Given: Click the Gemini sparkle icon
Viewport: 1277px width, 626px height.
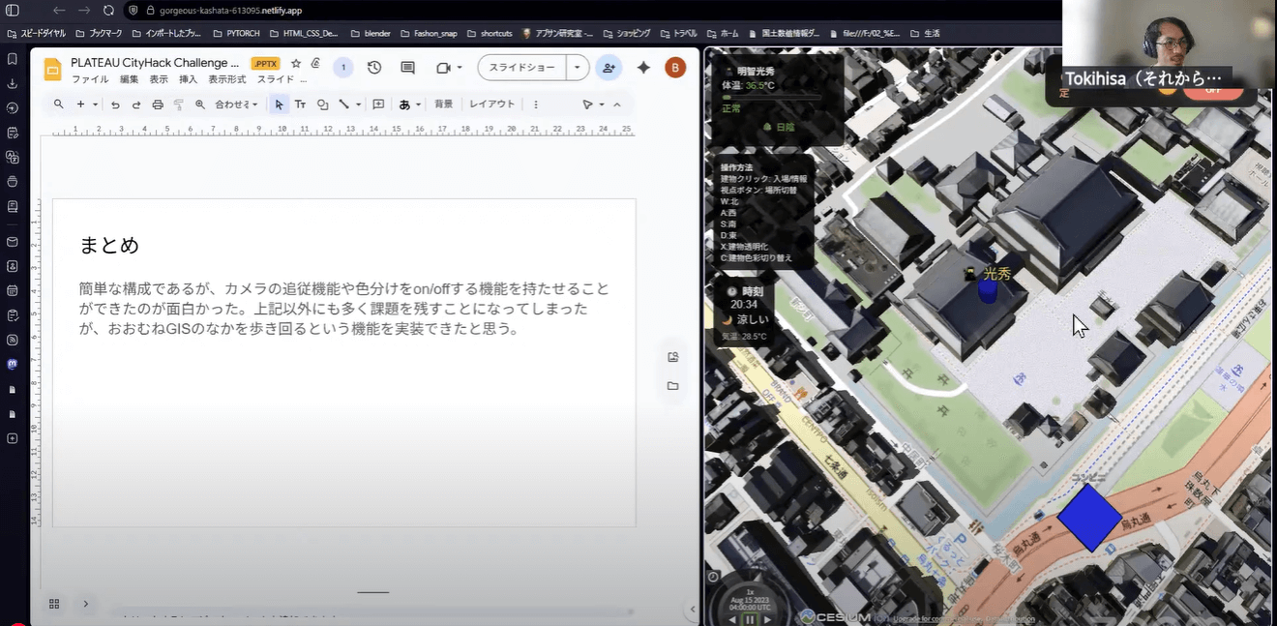Looking at the screenshot, I should click(x=643, y=68).
